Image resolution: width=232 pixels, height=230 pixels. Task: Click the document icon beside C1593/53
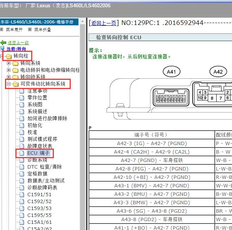[22, 208]
